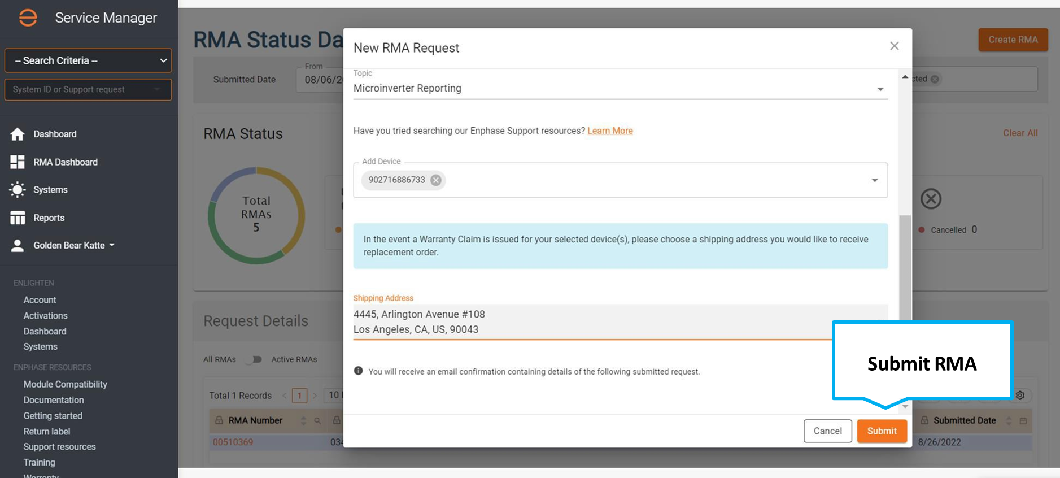Cancel the New RMA Request
The width and height of the screenshot is (1060, 478).
click(827, 431)
